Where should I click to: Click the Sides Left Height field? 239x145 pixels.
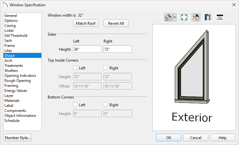87,49
